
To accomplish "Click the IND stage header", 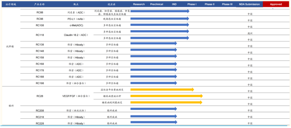I will (x=174, y=4).
